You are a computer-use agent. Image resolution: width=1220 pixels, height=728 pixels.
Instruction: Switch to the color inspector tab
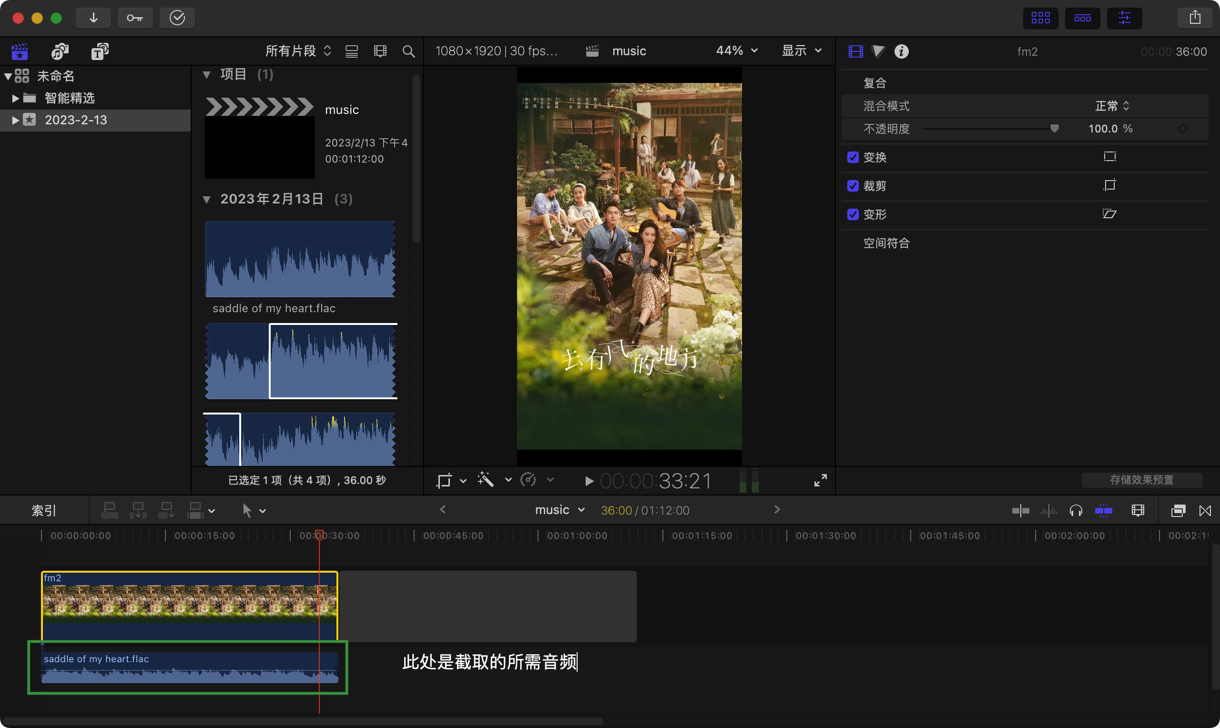coord(878,51)
